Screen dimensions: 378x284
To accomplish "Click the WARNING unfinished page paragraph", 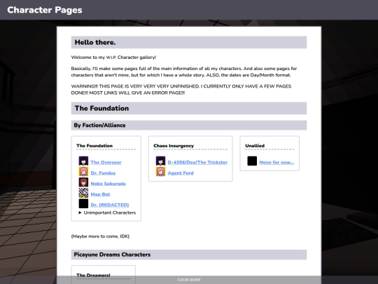I will coord(181,89).
